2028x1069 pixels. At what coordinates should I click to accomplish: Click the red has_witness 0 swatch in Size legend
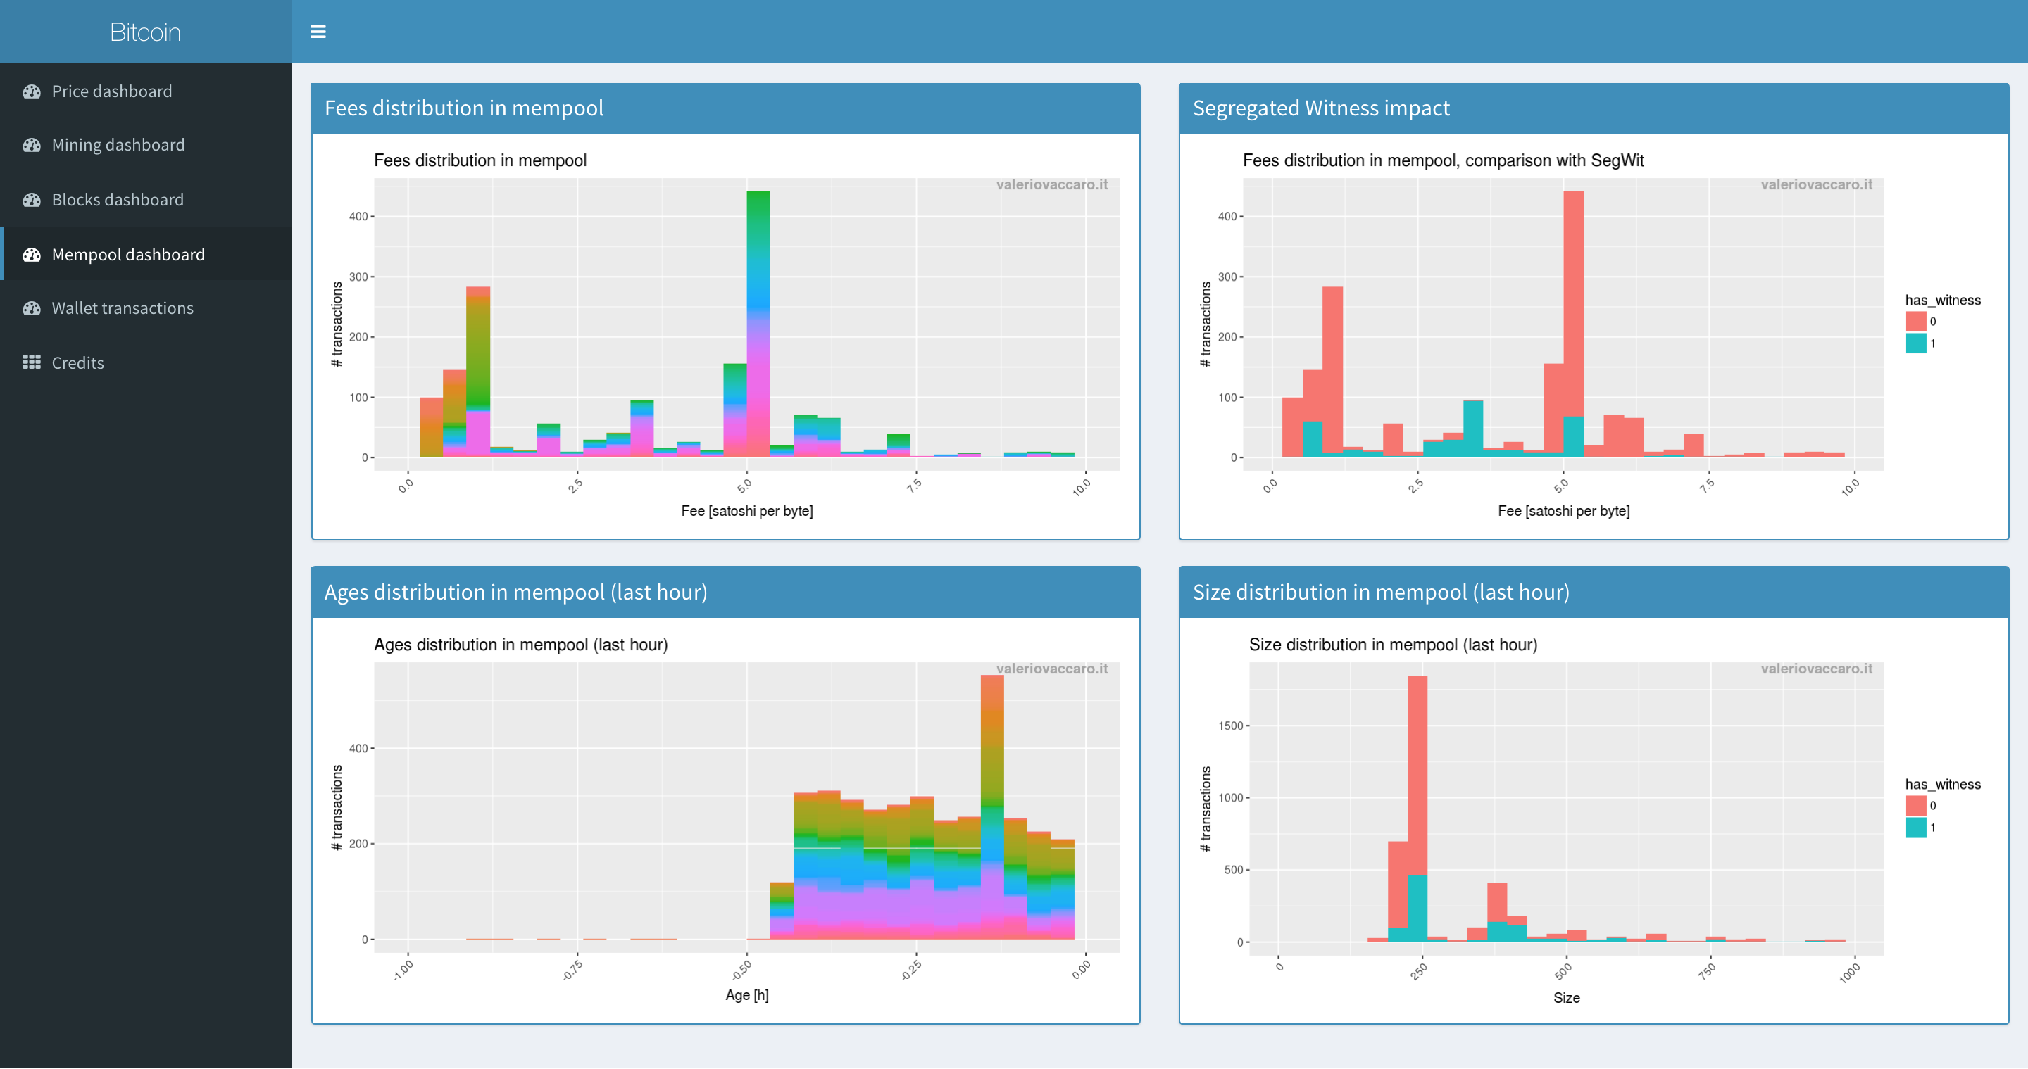point(1915,806)
